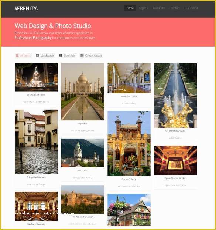Click the St Petersburg, Russia caption
The image size is (216, 230).
click(x=175, y=131)
